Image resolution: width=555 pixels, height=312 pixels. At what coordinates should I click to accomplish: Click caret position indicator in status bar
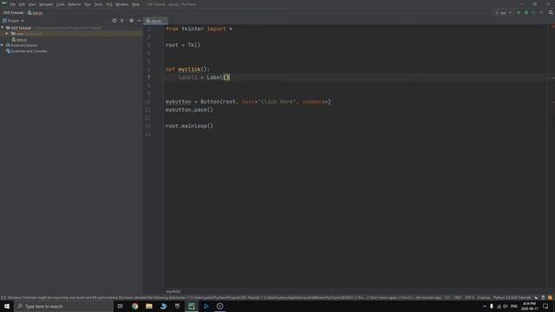point(447,298)
